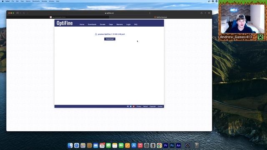267x150 pixels.
Task: Click the Safari share icon
Action: [202, 13]
